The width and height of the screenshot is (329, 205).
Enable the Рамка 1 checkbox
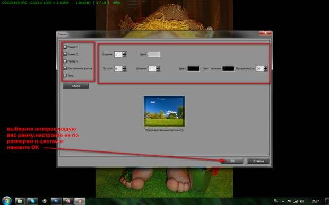65,47
